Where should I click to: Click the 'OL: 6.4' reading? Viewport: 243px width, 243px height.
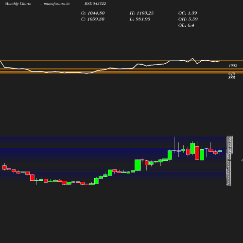point(186,25)
